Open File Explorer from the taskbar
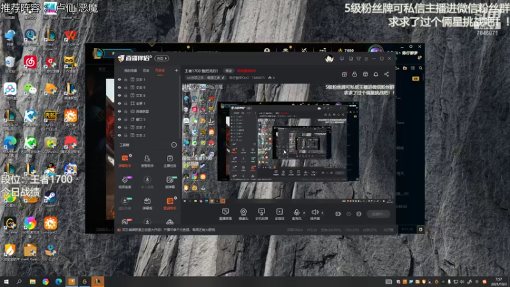The width and height of the screenshot is (510, 287). (33, 282)
